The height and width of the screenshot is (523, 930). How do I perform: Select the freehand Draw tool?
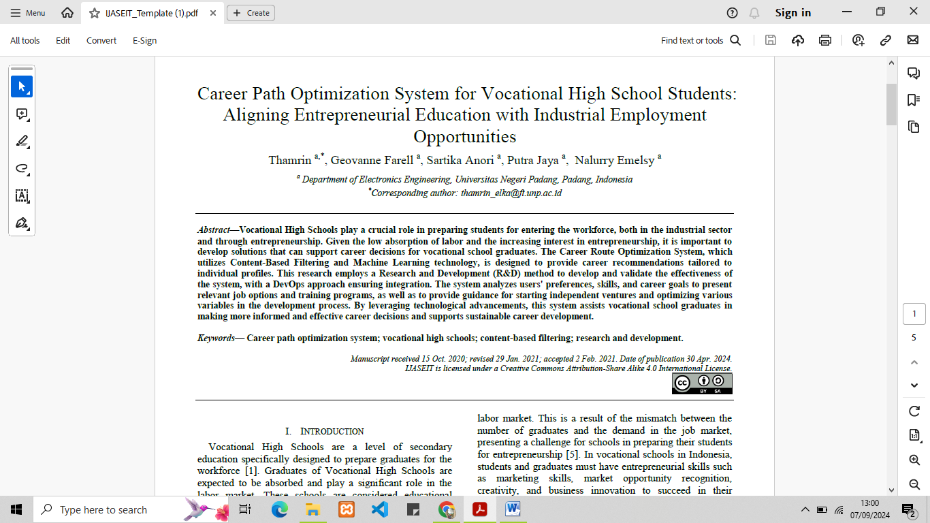click(x=22, y=169)
